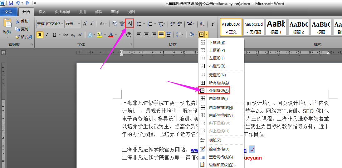Open the font name combo box
The width and height of the screenshot is (342, 168).
50,24
